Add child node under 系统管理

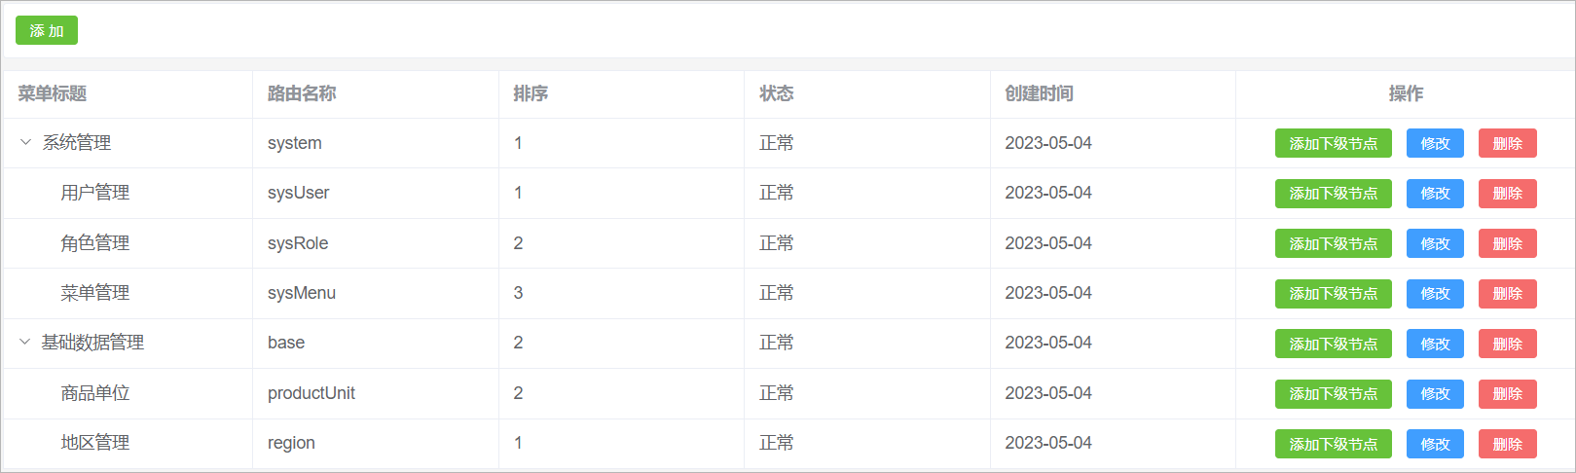[1333, 143]
